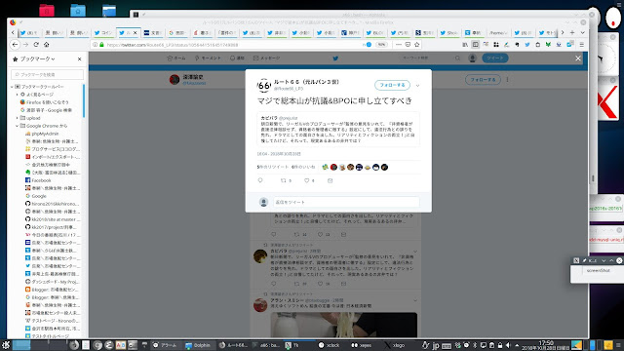Click the Twitter bird extension icon in toolbar
624x351 pixels.
tap(527, 45)
